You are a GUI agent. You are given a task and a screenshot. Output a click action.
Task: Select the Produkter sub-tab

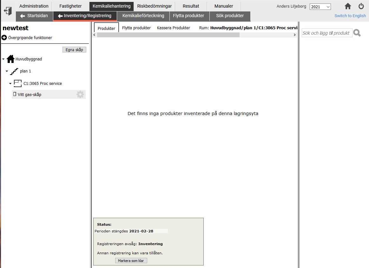[106, 28]
